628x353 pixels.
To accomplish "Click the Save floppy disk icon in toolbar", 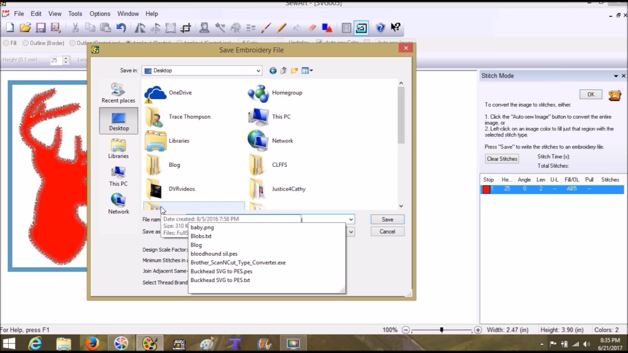I will point(41,28).
